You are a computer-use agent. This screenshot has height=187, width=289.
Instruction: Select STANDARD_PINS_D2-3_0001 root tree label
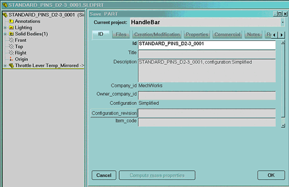[x=42, y=15]
